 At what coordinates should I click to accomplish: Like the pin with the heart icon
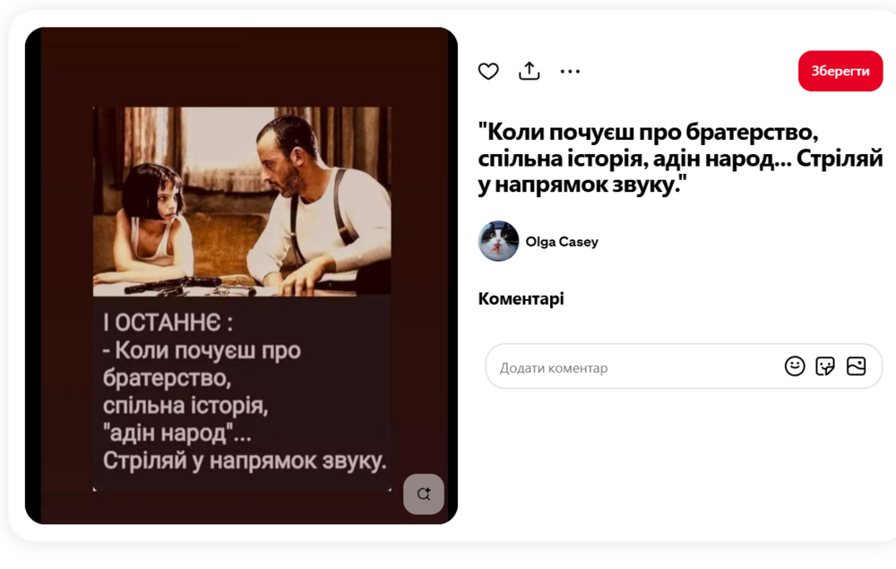point(488,72)
